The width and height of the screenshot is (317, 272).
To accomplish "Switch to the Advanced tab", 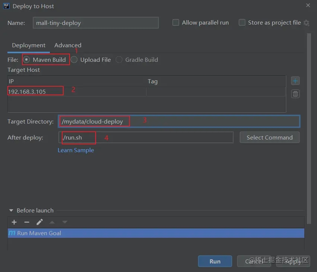I will (68, 45).
